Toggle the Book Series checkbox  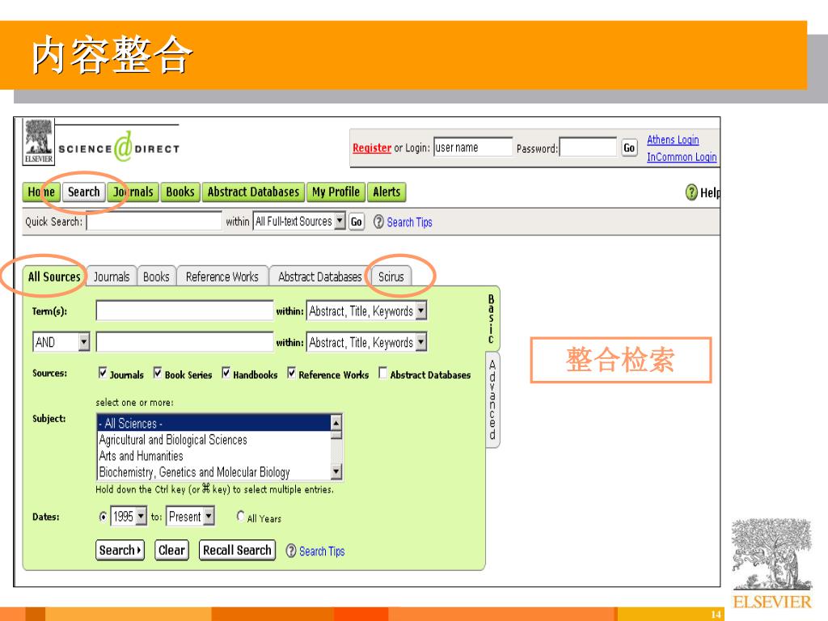tap(158, 373)
